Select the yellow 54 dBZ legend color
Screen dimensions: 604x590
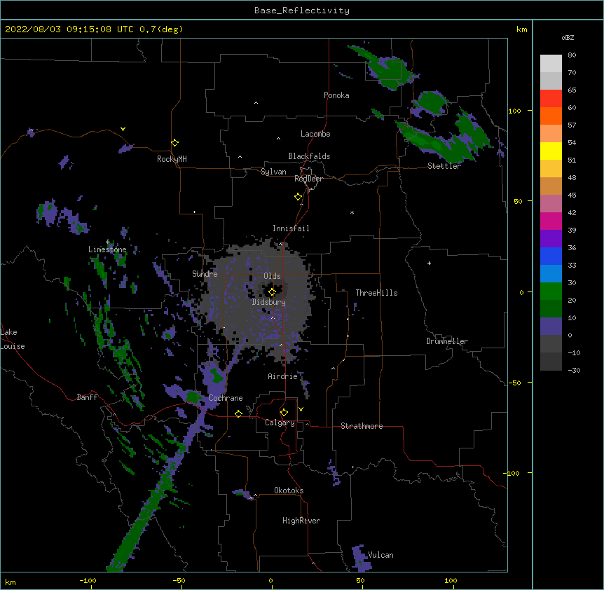(x=551, y=151)
